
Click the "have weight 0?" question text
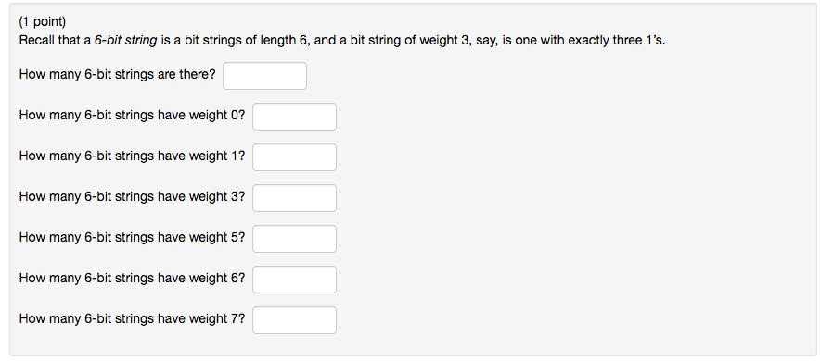201,116
